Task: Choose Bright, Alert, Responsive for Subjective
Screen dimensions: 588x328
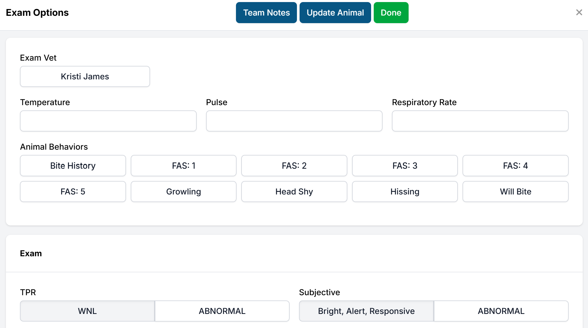Action: [366, 311]
